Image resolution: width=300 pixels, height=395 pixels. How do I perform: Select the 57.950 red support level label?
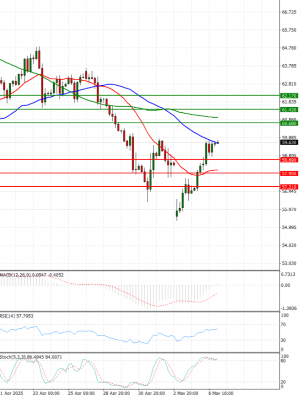click(289, 173)
